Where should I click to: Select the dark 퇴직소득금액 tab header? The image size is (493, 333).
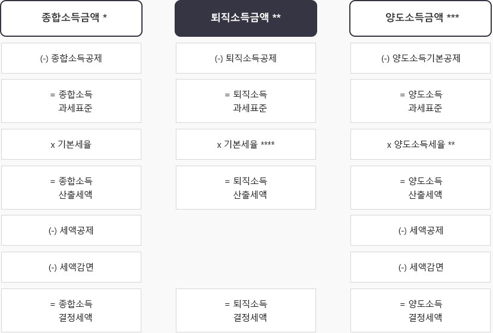(x=246, y=18)
